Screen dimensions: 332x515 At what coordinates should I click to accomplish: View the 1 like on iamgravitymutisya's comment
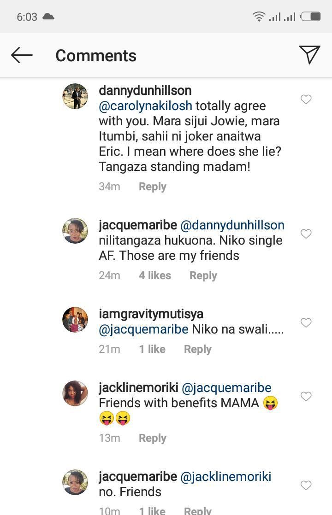(x=152, y=350)
